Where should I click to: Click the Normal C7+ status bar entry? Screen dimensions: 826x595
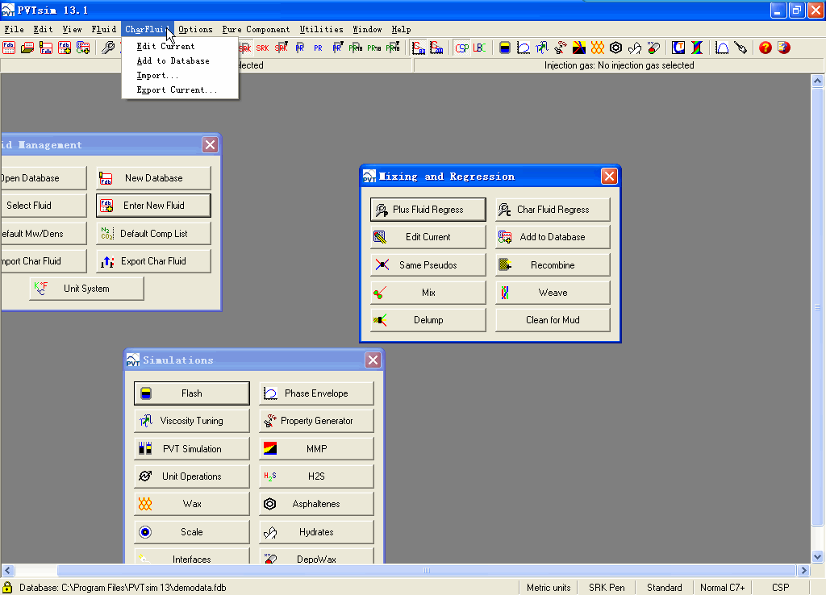722,588
